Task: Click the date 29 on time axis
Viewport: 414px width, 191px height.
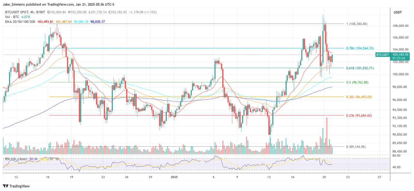Action: pos(150,177)
